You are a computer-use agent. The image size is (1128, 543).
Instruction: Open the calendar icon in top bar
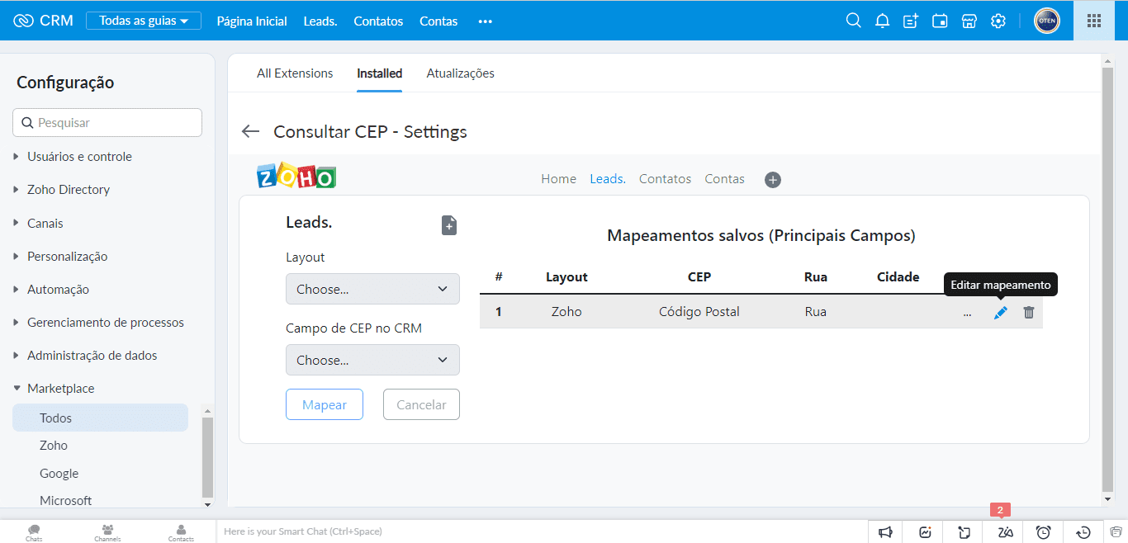940,21
